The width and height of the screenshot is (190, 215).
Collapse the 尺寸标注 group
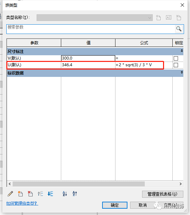point(182,51)
